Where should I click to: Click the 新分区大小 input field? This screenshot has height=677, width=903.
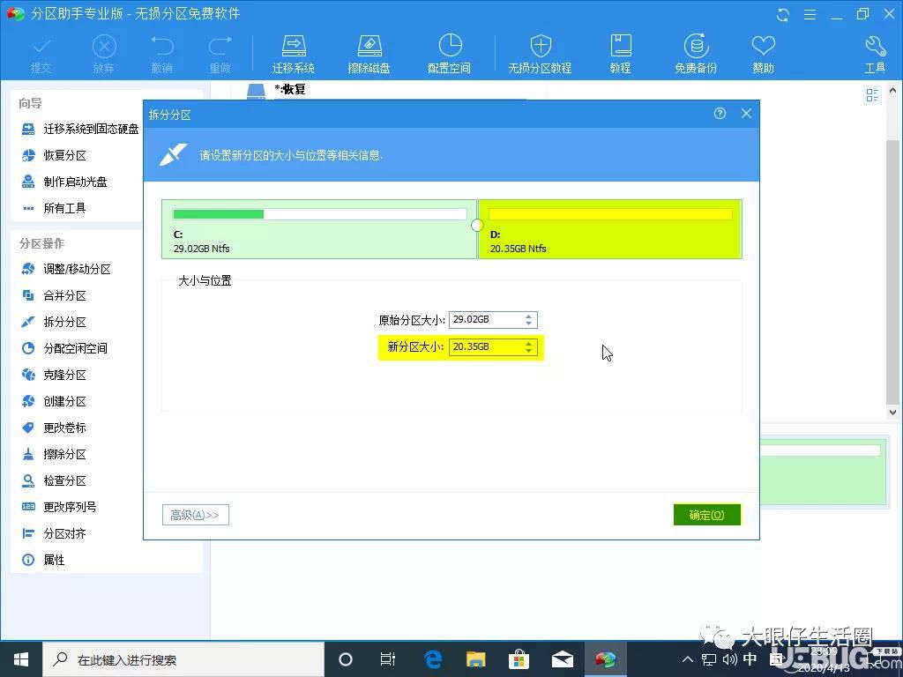coord(493,347)
